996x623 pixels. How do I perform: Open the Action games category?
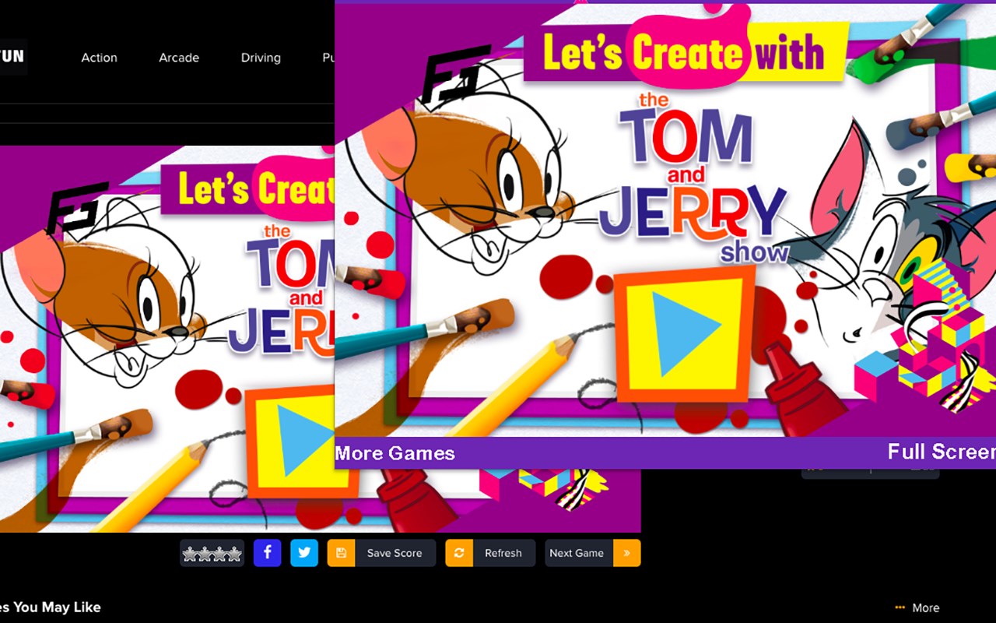[x=99, y=58]
